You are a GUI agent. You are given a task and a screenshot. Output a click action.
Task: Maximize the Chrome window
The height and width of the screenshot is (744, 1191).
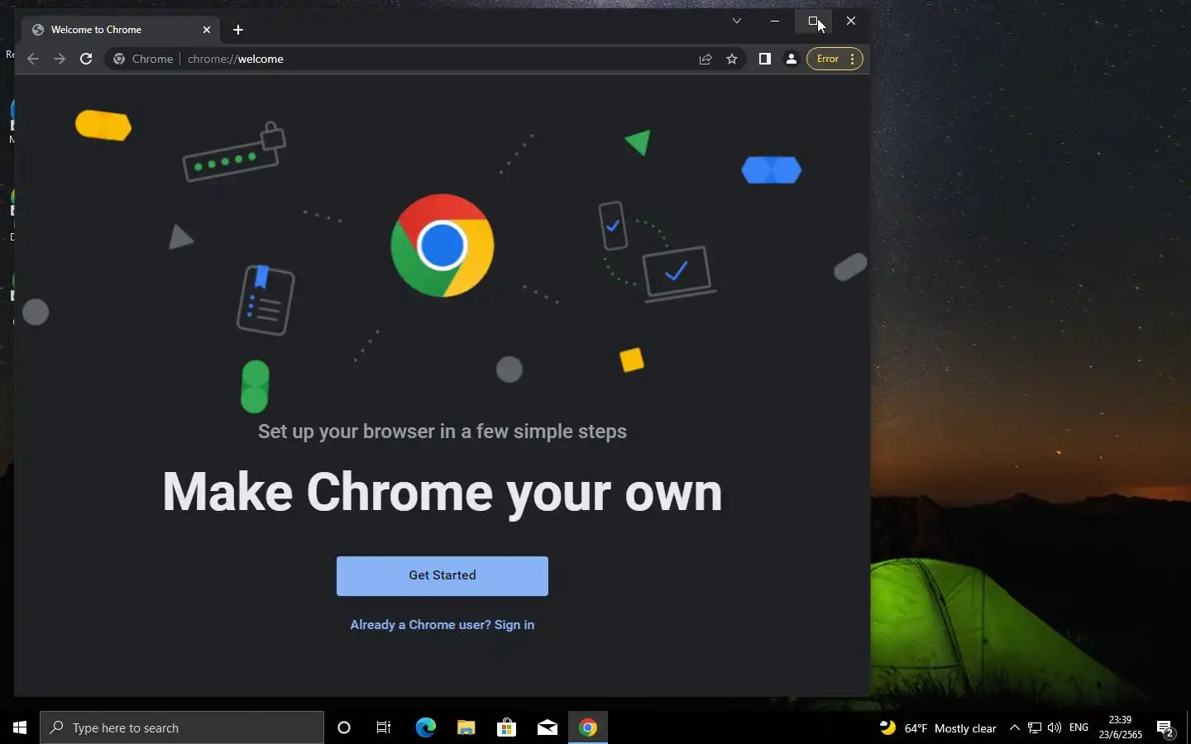click(x=813, y=21)
